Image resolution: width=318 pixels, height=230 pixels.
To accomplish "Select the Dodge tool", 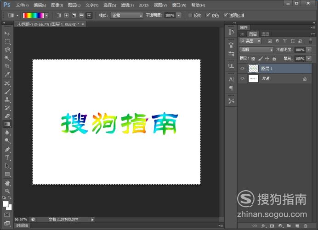I will click(x=7, y=141).
